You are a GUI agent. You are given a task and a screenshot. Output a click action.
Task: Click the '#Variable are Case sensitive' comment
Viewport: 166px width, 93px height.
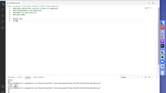point(25,13)
